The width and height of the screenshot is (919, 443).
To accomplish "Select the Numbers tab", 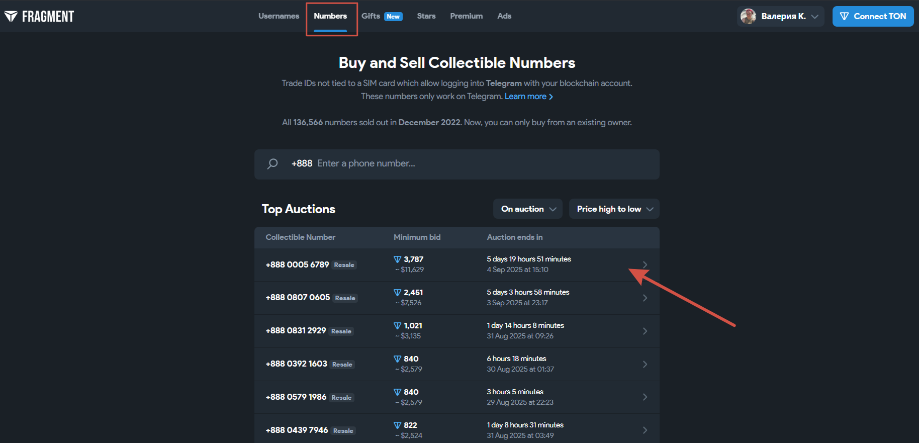I will click(330, 16).
